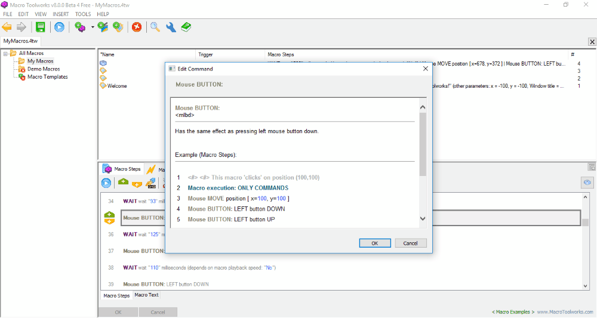The image size is (597, 318).
Task: Open the INSERT menu
Action: coord(61,14)
